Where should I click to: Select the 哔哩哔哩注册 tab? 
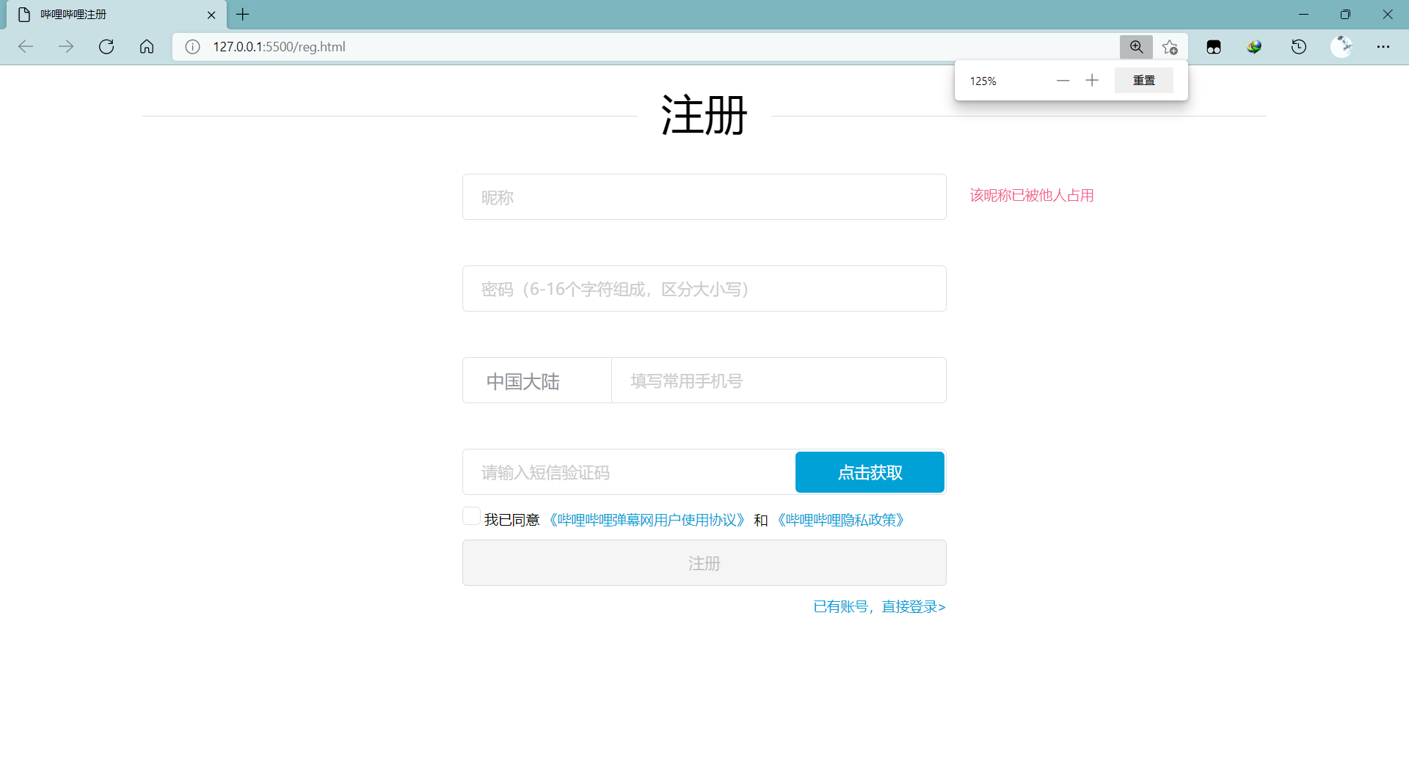click(117, 15)
